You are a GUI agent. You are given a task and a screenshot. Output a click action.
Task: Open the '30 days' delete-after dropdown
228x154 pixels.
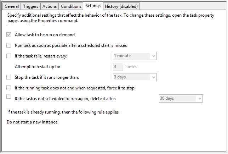(181, 98)
